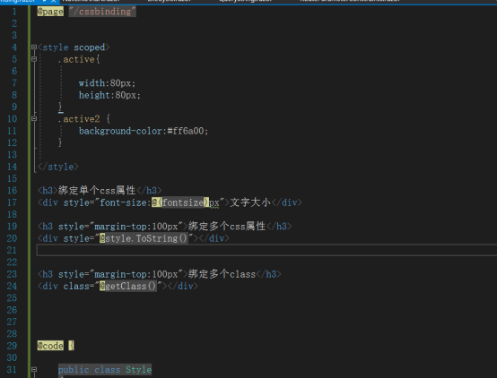Place cursor on 'scoped' attribute in style tag
This screenshot has height=378, width=497.
90,47
